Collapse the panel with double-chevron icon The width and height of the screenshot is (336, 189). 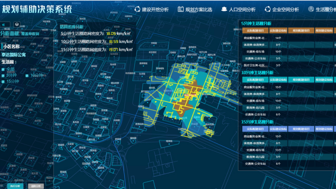(4, 25)
